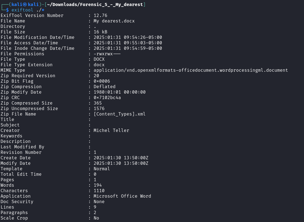The width and height of the screenshot is (304, 222).
Task: Click the Application value Microsoft Office Word
Action: [122, 196]
